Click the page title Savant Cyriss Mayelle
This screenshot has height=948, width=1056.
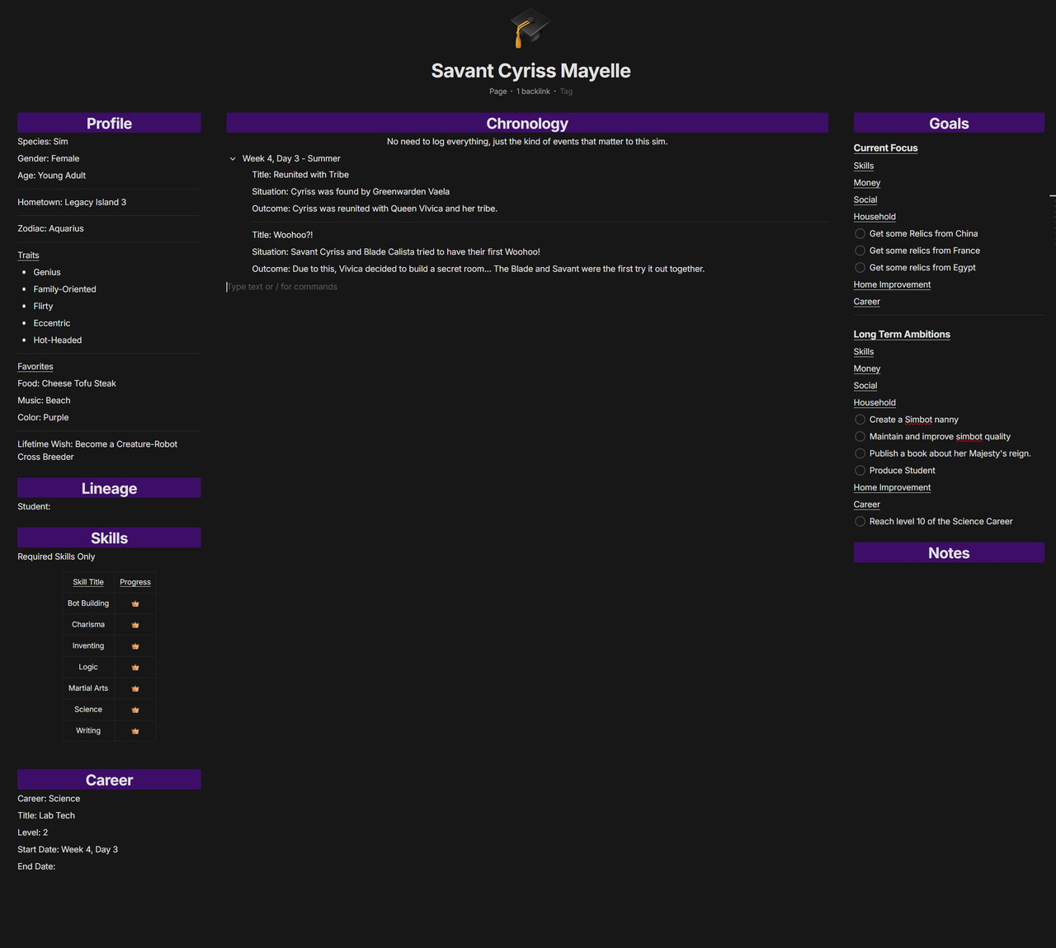click(x=530, y=71)
